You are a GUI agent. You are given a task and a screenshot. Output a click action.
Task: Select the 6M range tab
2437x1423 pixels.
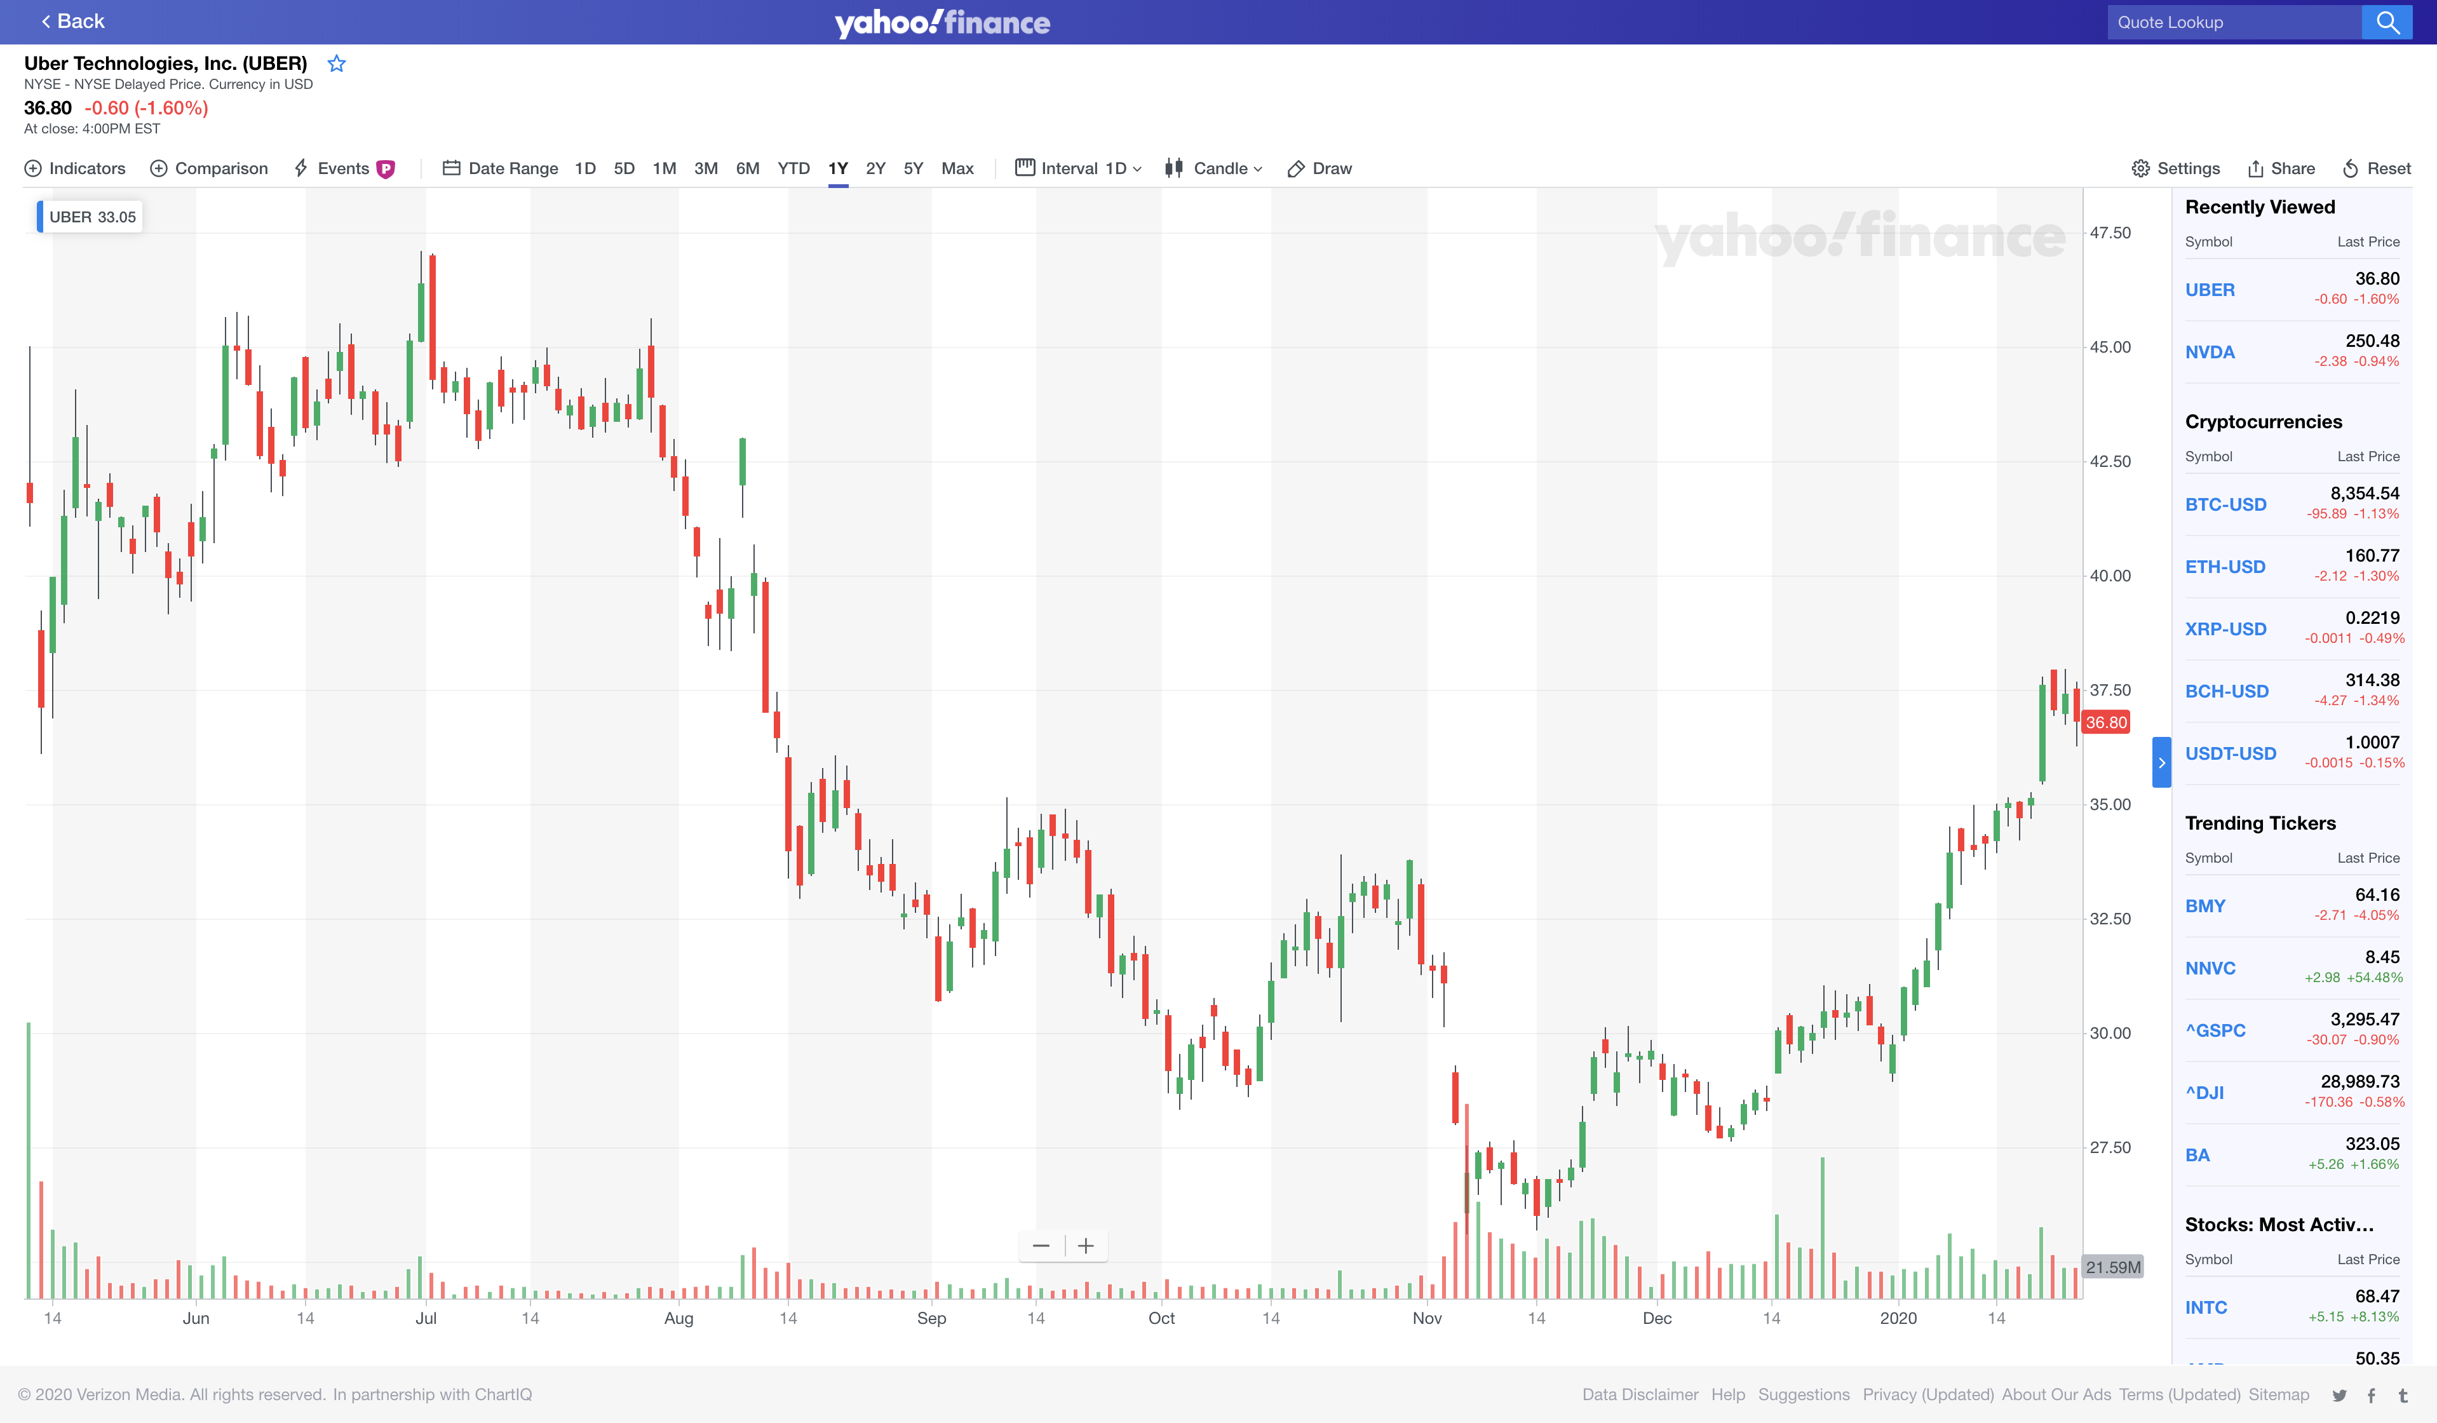point(746,168)
